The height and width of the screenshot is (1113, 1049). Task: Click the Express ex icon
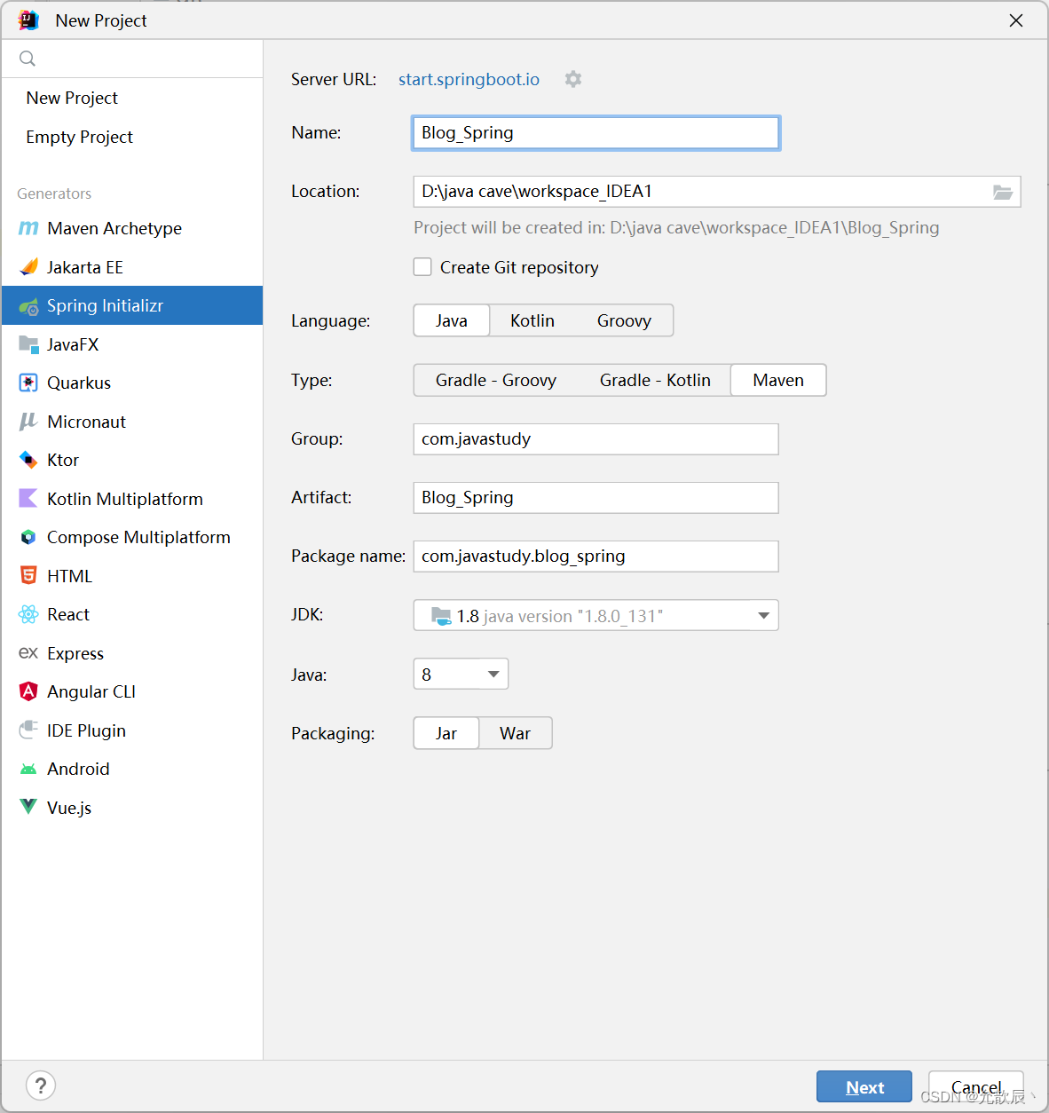click(x=28, y=653)
